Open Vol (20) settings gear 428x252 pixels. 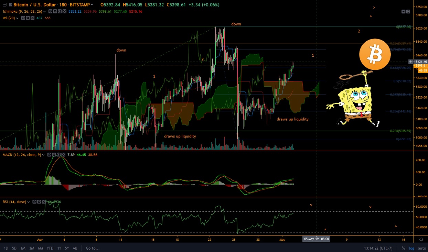[28, 18]
